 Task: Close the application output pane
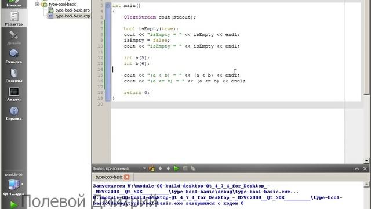365,168
